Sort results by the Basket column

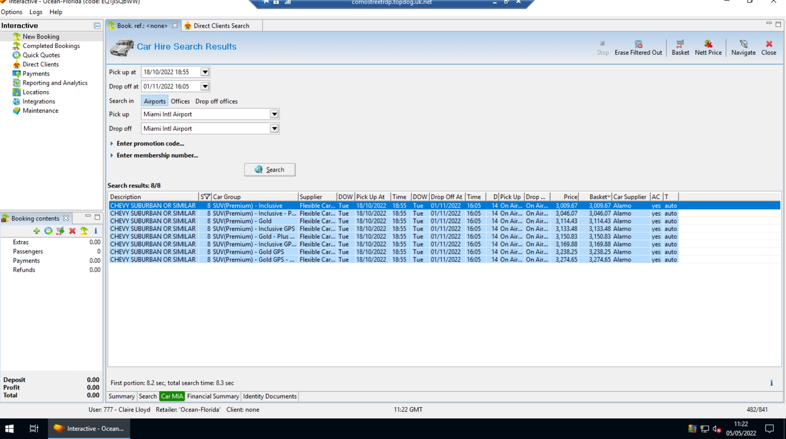click(595, 197)
